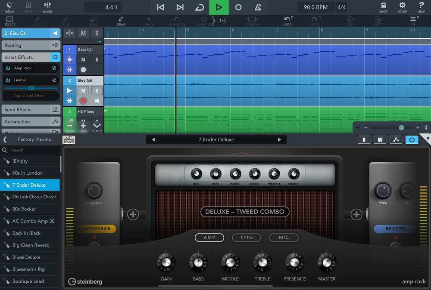Screen dimensions: 431x290
Task: Open the Shop bag icon
Action: point(383,7)
